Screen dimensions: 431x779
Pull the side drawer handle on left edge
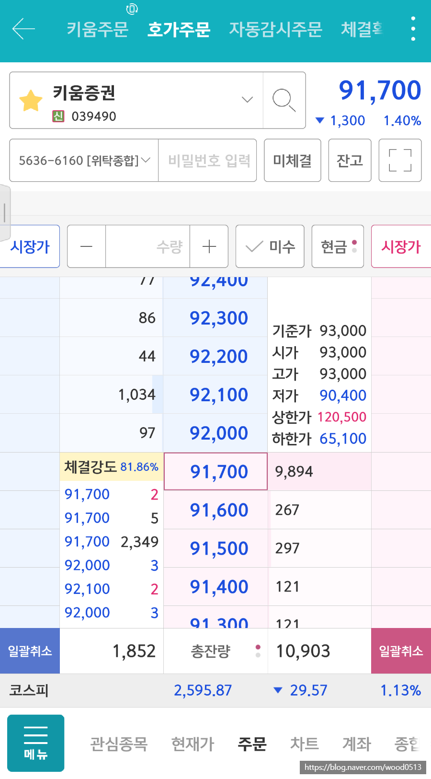coord(5,212)
